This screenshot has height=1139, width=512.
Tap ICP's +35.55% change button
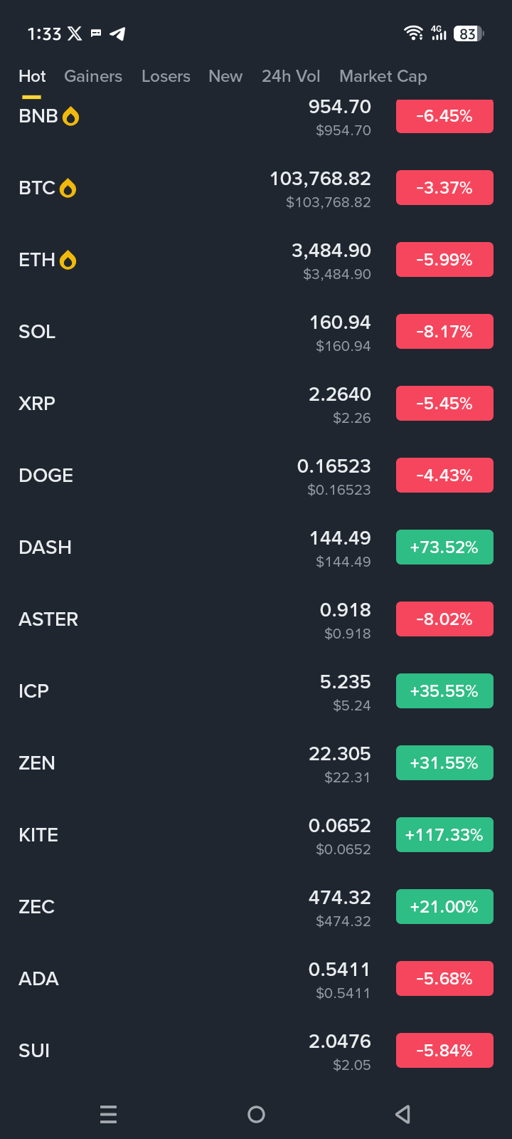444,691
